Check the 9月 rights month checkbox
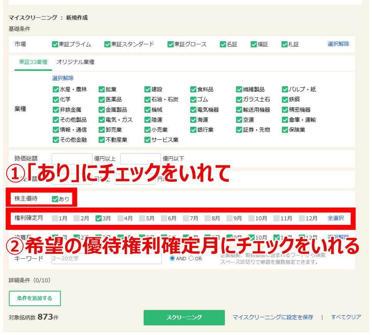This screenshot has height=335, width=372. [230, 218]
